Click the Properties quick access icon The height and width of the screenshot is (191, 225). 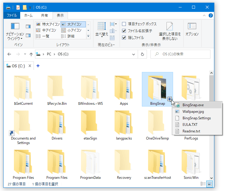click(x=18, y=7)
